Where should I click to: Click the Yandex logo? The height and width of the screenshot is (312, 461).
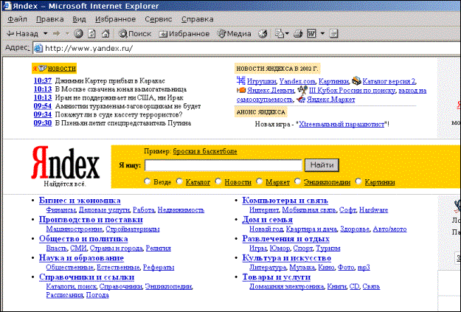pyautogui.click(x=65, y=162)
